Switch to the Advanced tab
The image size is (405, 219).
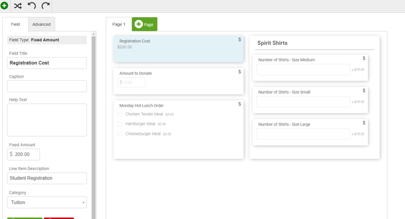pos(41,24)
